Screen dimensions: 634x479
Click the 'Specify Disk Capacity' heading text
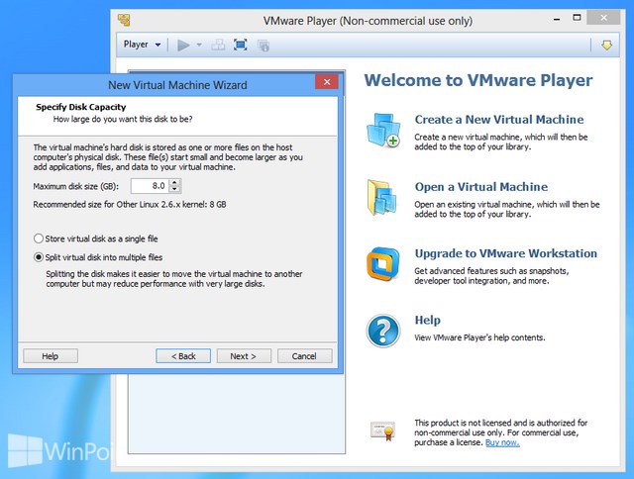pos(81,107)
